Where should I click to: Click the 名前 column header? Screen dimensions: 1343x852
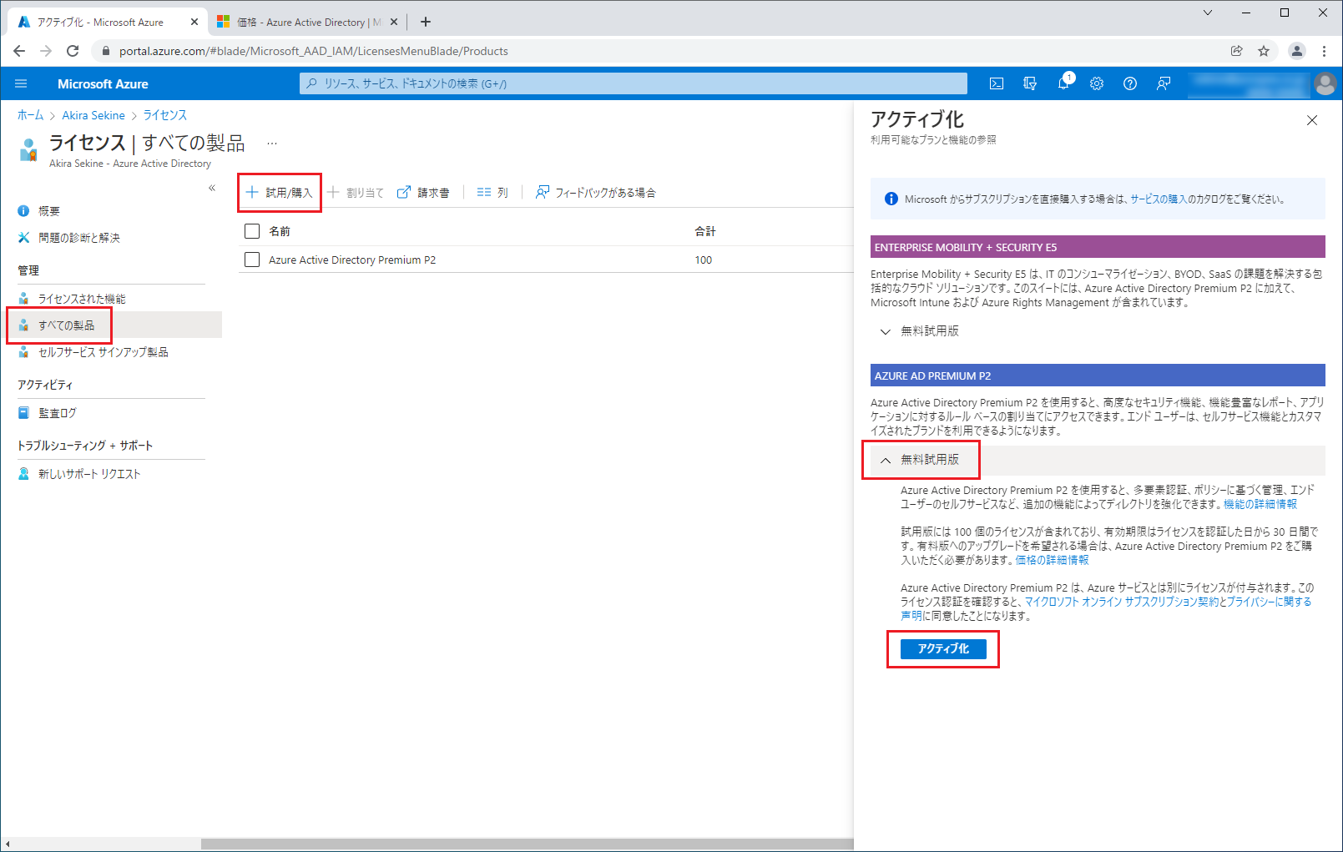pos(280,231)
